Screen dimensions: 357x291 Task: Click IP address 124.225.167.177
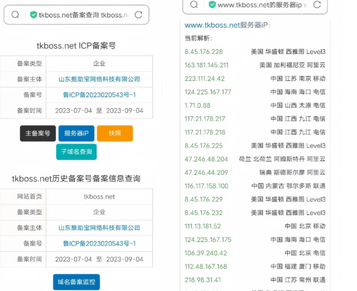[208, 92]
